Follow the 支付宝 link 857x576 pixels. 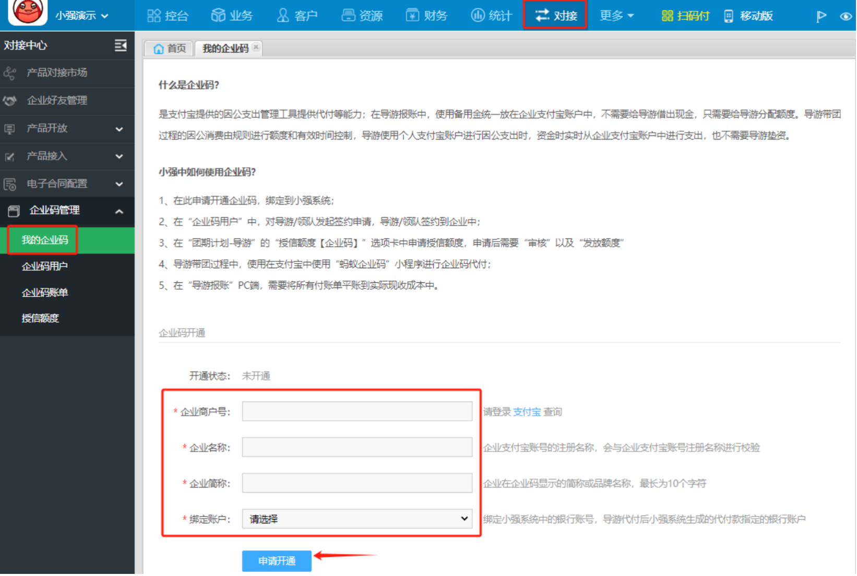pos(527,412)
